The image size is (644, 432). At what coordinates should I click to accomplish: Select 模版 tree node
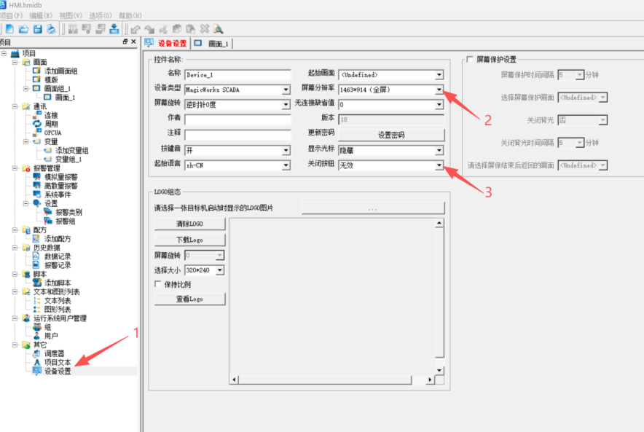pos(51,79)
